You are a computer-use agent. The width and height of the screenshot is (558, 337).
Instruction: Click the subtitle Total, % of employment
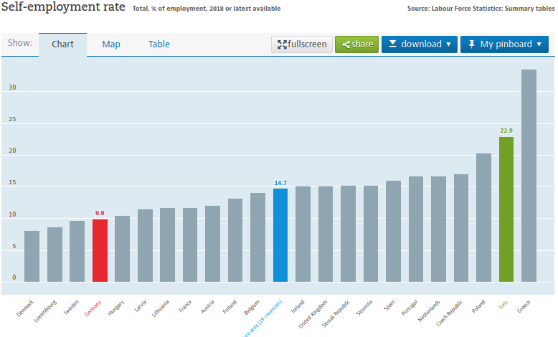tap(207, 9)
